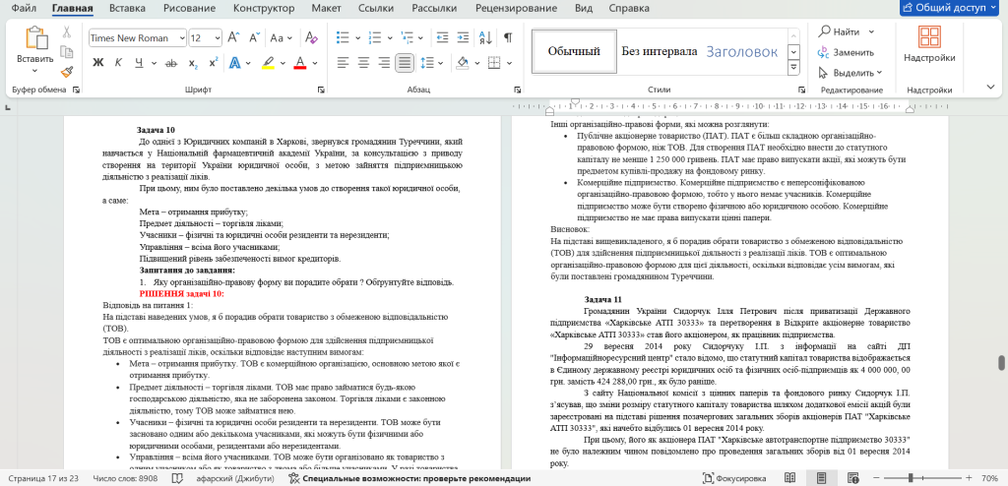Expand the font size 12 dropdown
This screenshot has width=1008, height=486.
pyautogui.click(x=217, y=38)
